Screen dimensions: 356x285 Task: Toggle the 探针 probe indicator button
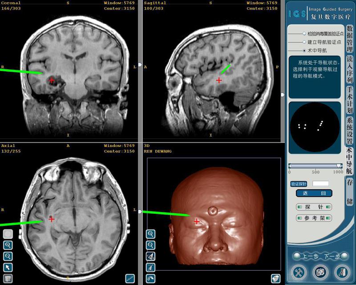pos(314,207)
